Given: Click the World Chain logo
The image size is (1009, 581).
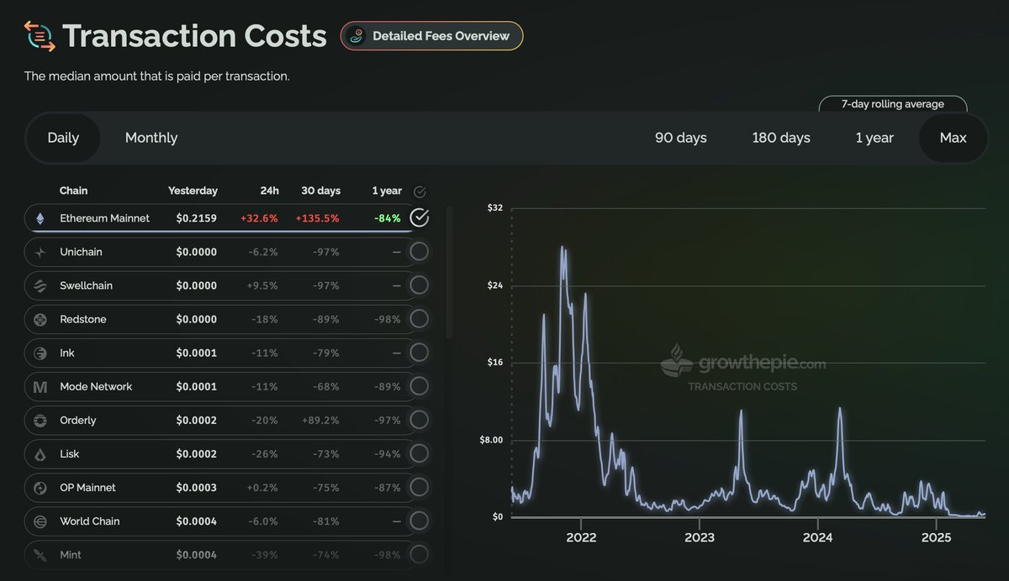Looking at the screenshot, I should [x=40, y=521].
